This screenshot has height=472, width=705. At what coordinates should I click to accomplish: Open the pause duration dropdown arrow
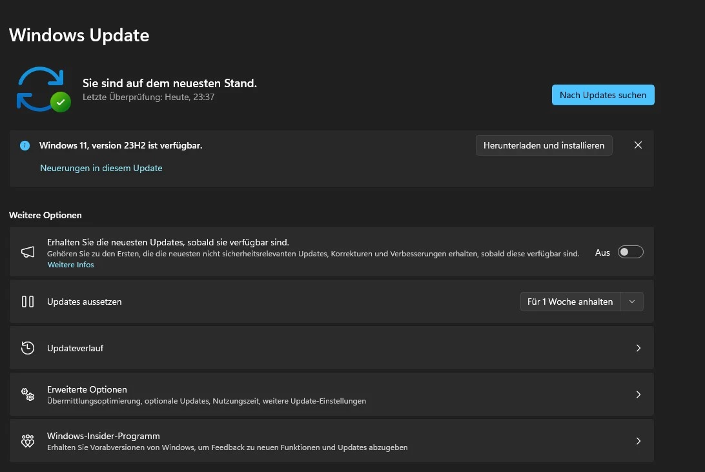click(x=632, y=302)
